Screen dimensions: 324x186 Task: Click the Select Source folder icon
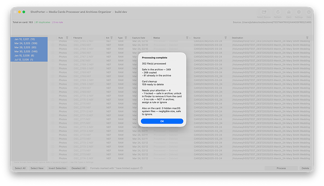coord(264,12)
